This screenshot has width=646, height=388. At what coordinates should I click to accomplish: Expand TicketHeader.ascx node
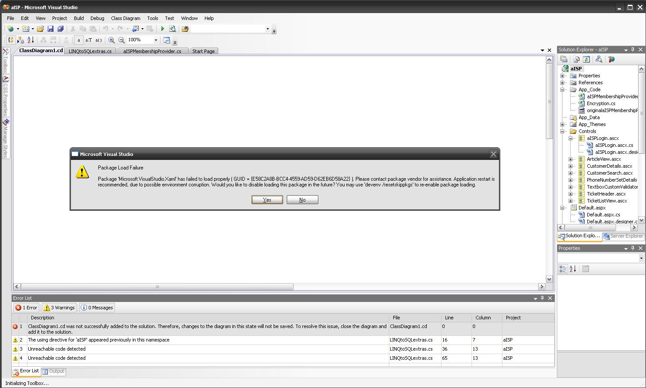(571, 194)
